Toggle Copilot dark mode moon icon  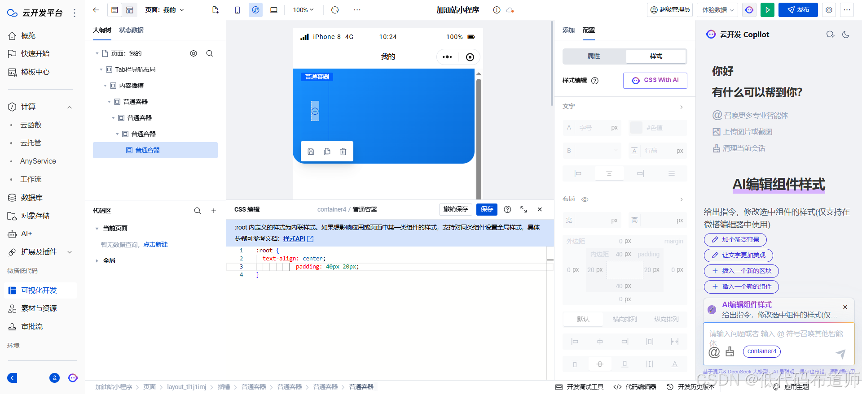(846, 35)
